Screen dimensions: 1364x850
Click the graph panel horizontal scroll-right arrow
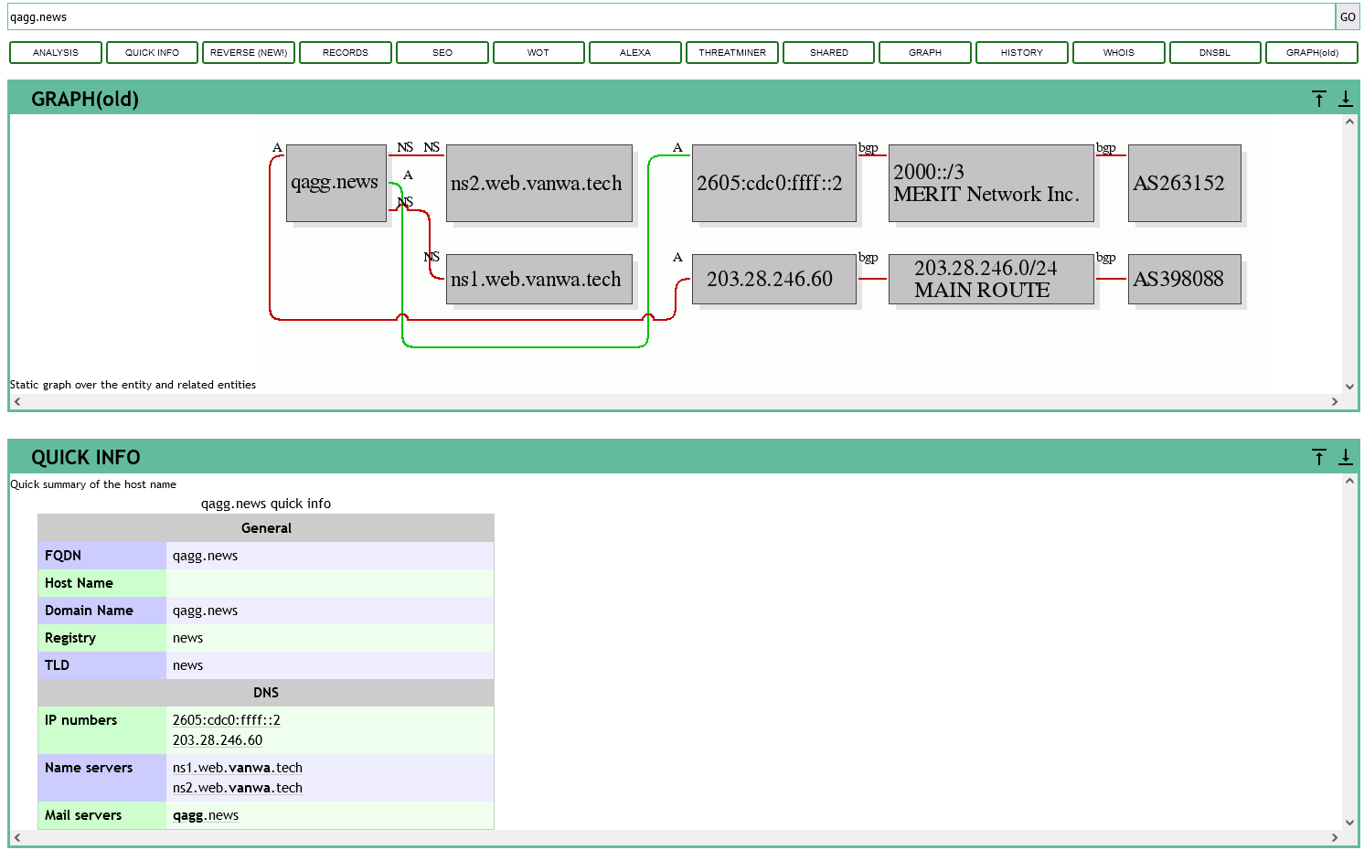point(1335,401)
